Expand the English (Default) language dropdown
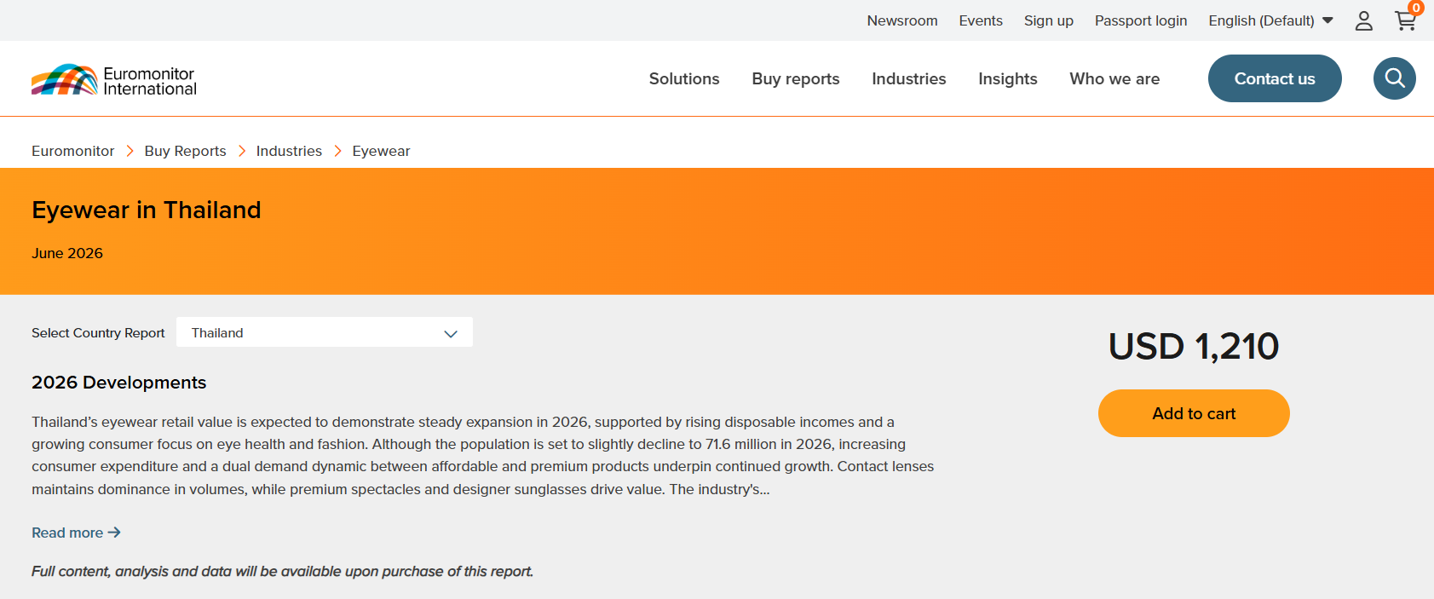This screenshot has height=599, width=1434. coord(1270,20)
